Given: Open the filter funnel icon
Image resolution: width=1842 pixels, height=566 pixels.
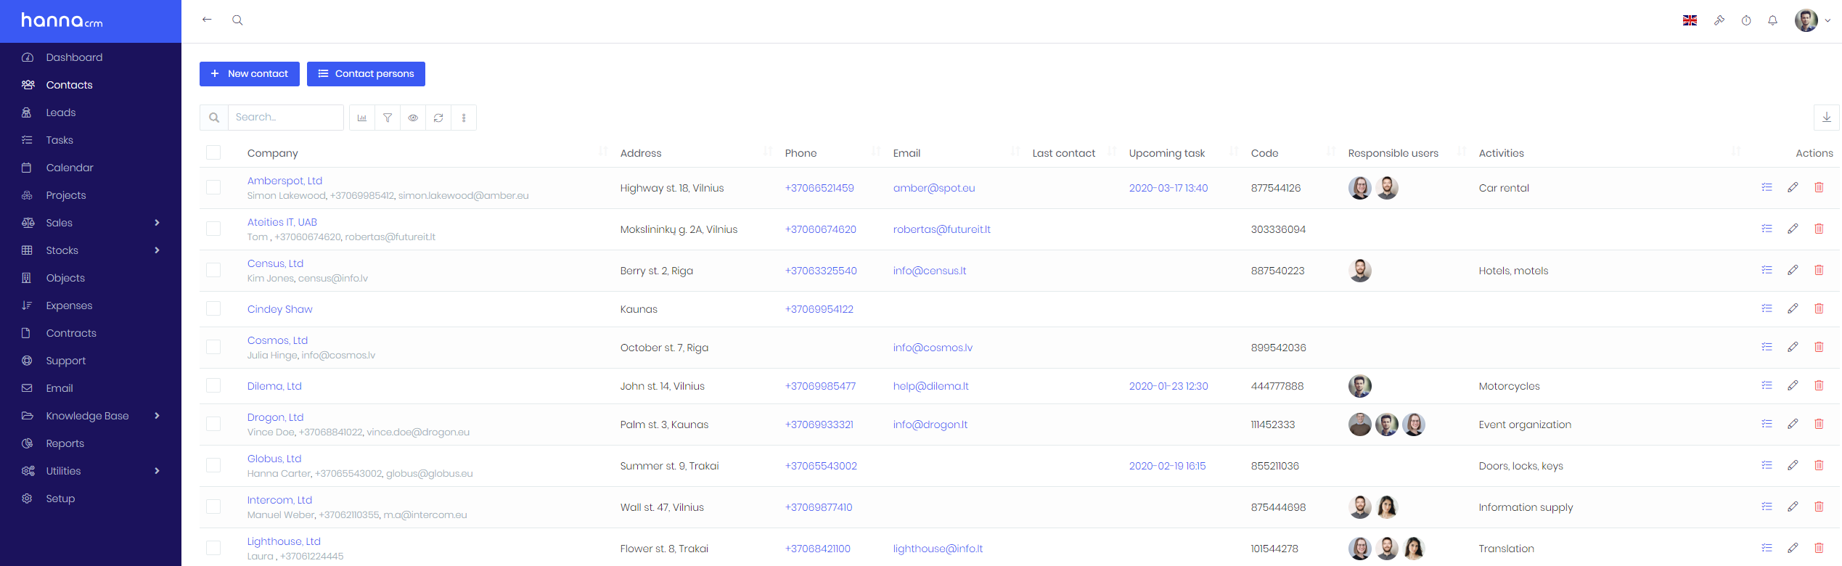Looking at the screenshot, I should click(388, 118).
